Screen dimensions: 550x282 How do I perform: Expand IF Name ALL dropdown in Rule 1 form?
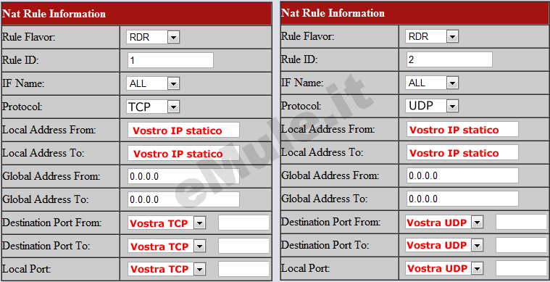(x=153, y=83)
